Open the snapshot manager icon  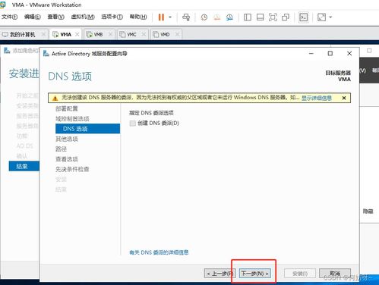click(229, 17)
